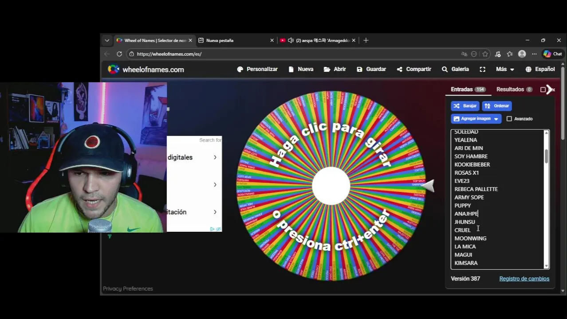The width and height of the screenshot is (567, 319).
Task: Click the SOY HAMBRE entry
Action: point(471,156)
